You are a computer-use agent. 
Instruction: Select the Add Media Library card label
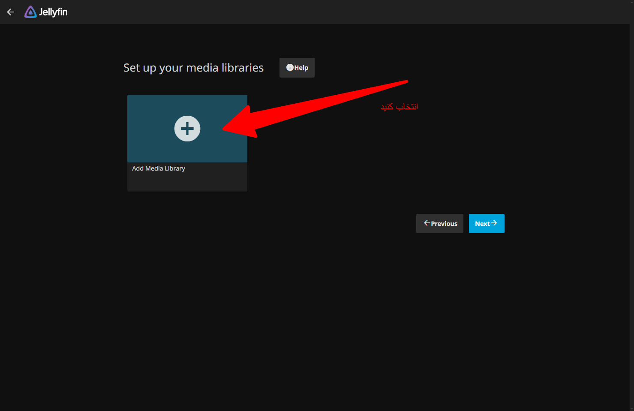pos(159,168)
